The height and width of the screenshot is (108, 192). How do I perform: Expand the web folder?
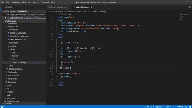[8, 95]
